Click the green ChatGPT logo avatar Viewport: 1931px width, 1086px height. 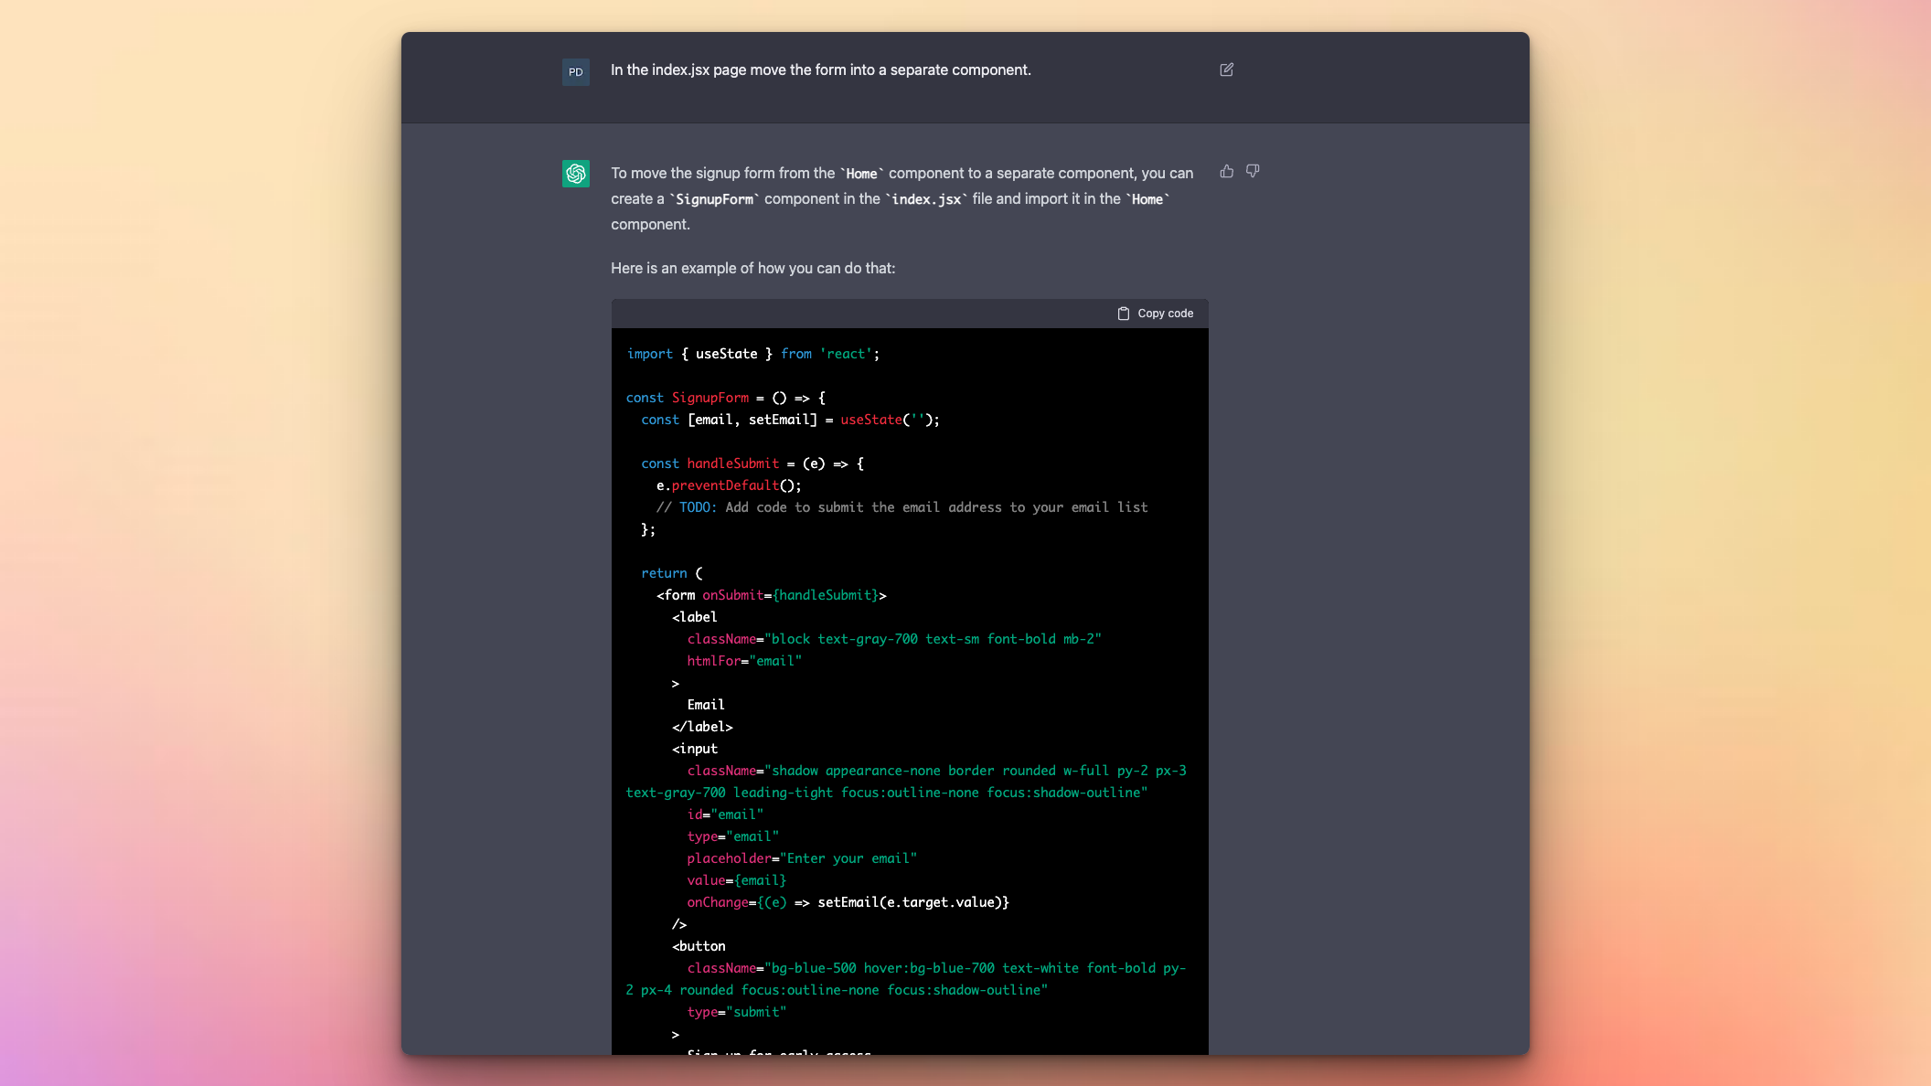[575, 174]
